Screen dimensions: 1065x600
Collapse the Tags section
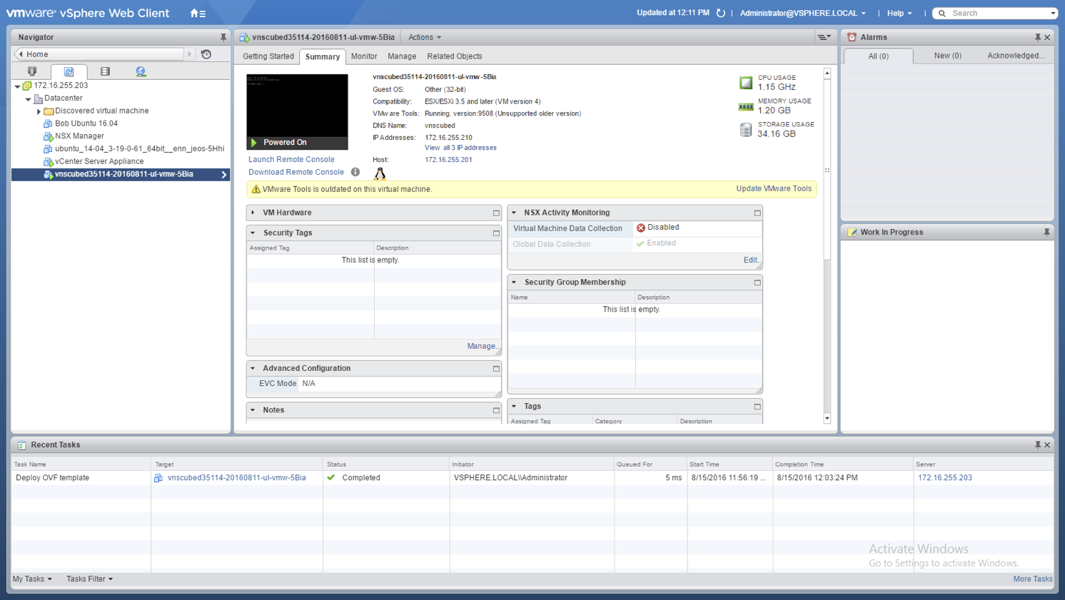click(514, 407)
